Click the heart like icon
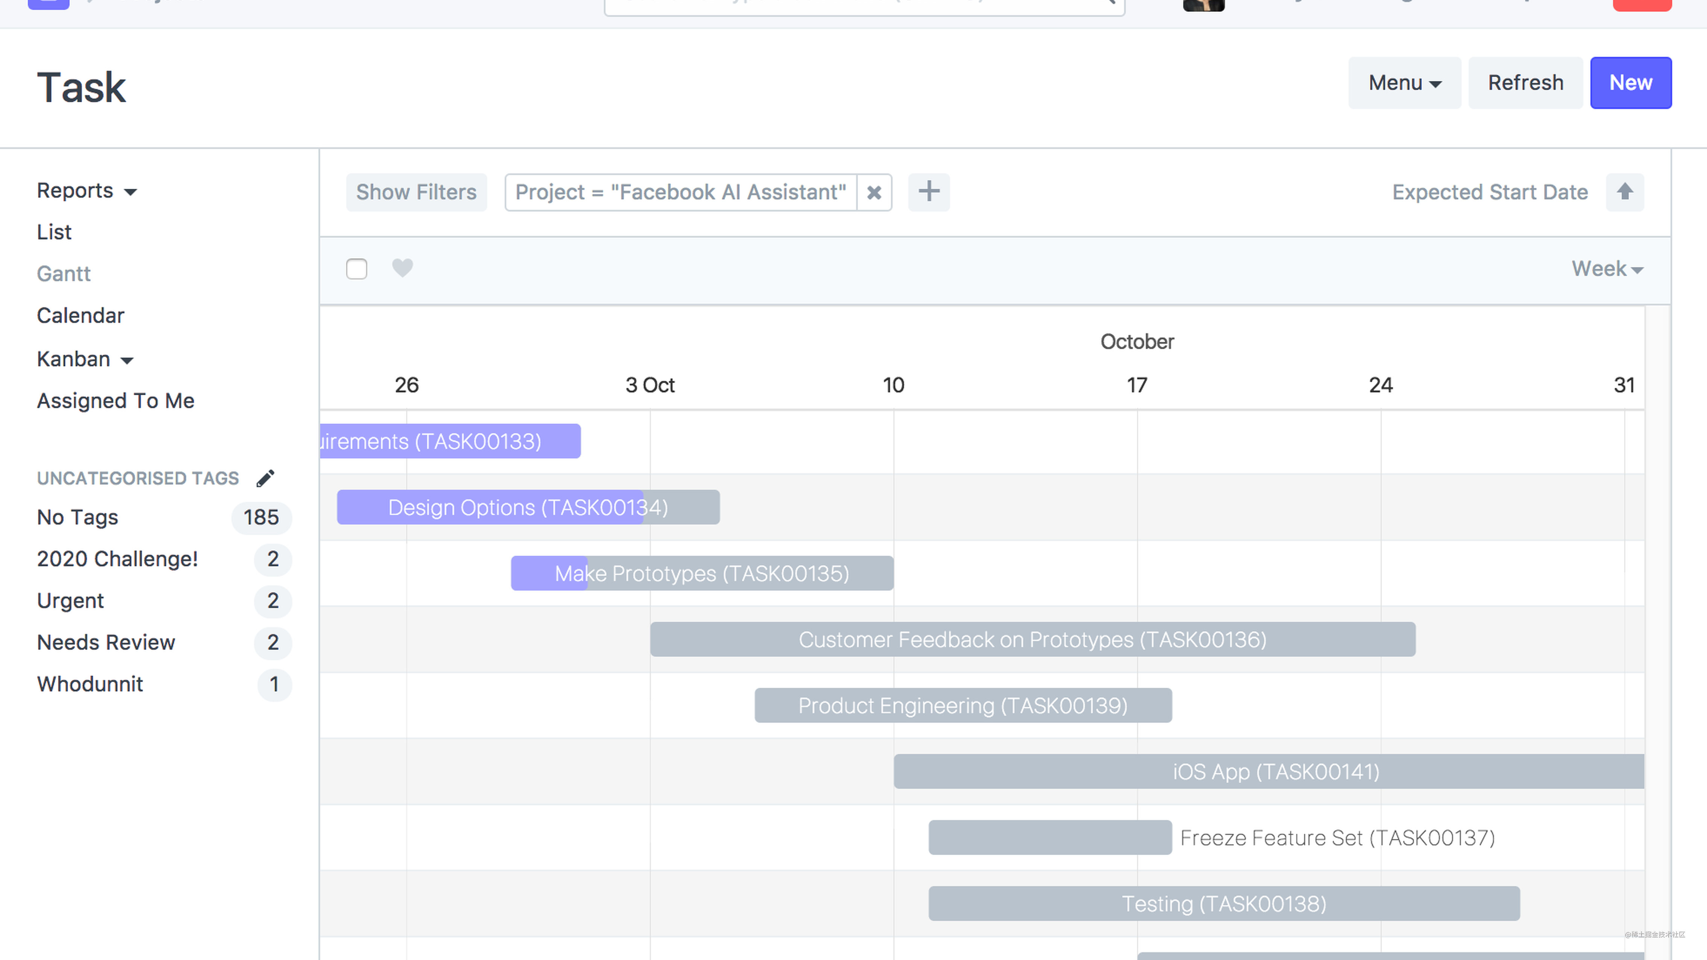Screen dimensions: 1707x960 (x=402, y=268)
